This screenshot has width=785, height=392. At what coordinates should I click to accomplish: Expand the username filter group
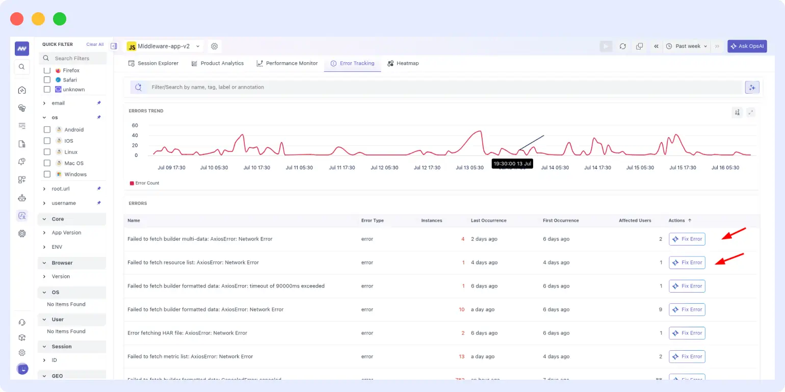tap(44, 203)
